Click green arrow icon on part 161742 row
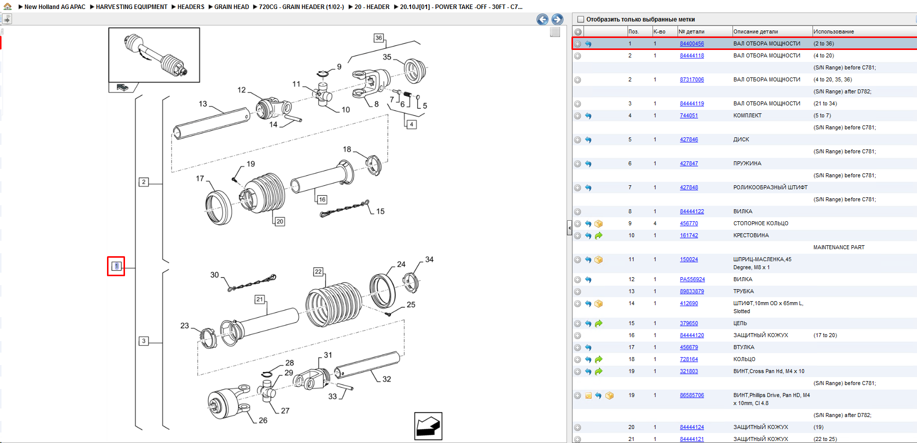The width and height of the screenshot is (917, 443). (x=598, y=236)
